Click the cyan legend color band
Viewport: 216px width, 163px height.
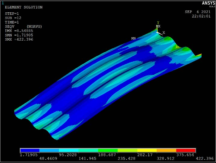tap(69, 150)
